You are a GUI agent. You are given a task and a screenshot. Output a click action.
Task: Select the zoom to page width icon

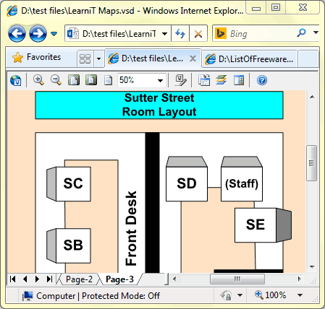[74, 80]
